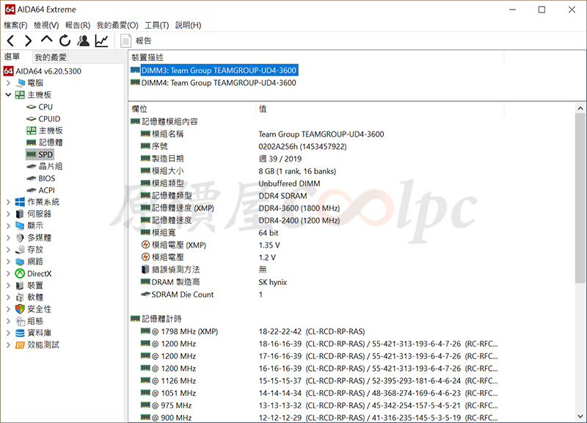
Task: Expand the 資料庫 tree node
Action: tap(8, 333)
